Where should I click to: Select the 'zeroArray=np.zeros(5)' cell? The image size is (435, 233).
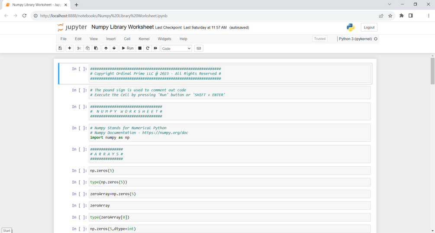coord(230,194)
